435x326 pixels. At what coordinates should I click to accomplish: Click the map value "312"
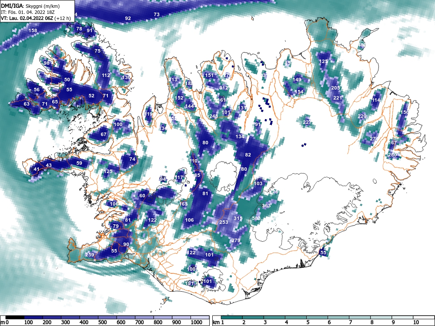[x=224, y=88]
